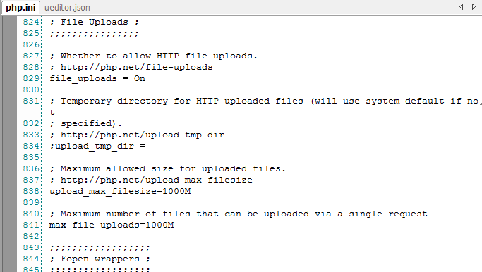The width and height of the screenshot is (482, 272).
Task: Click line number 824 in gutter
Action: [31, 22]
